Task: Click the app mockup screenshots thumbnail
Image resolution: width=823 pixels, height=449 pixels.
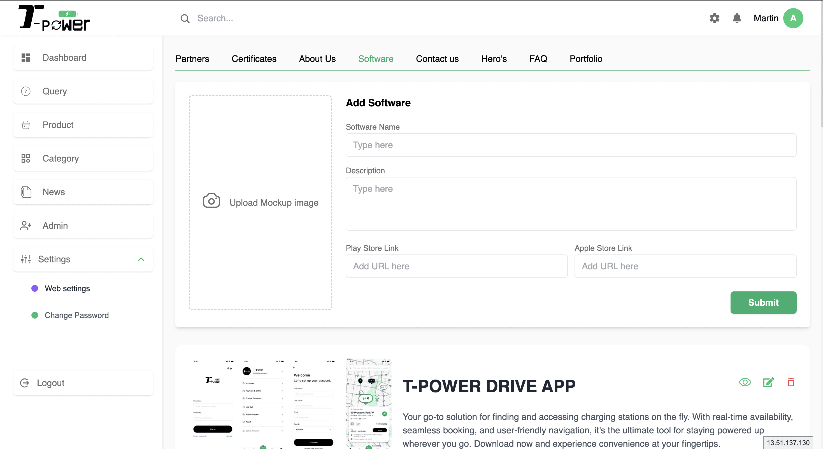Action: click(x=292, y=404)
